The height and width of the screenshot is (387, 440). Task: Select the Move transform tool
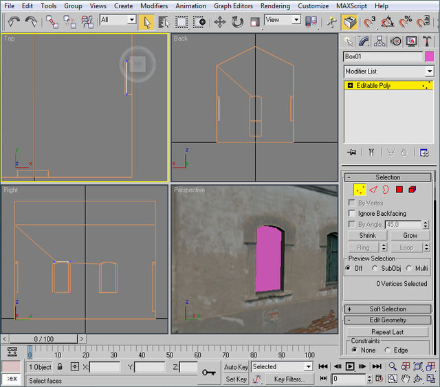pyautogui.click(x=220, y=22)
